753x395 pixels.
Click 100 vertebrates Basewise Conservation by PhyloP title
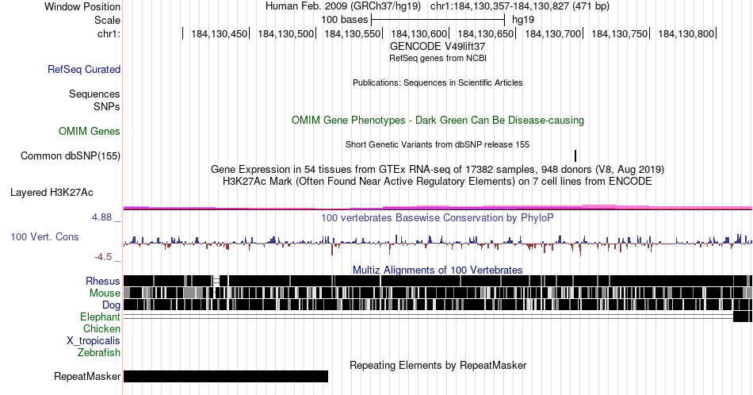(438, 217)
